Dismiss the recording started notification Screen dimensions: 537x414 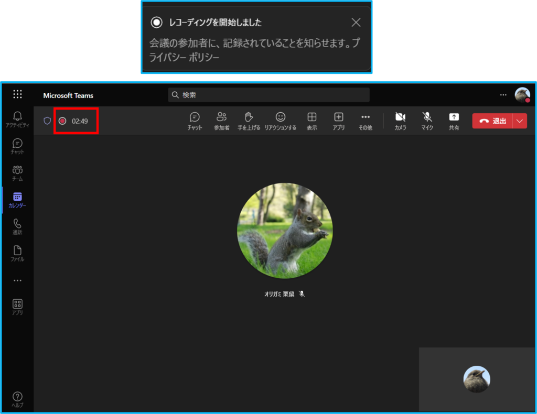pyautogui.click(x=356, y=22)
